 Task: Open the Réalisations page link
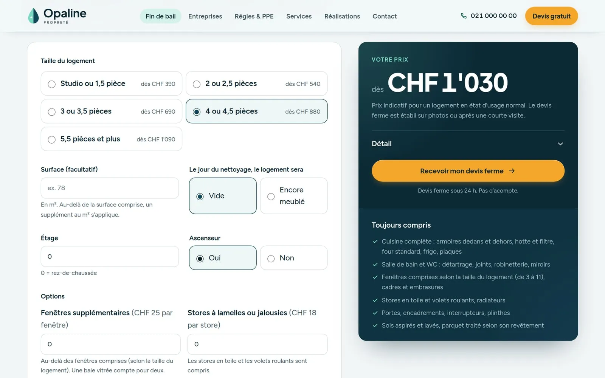(x=342, y=16)
